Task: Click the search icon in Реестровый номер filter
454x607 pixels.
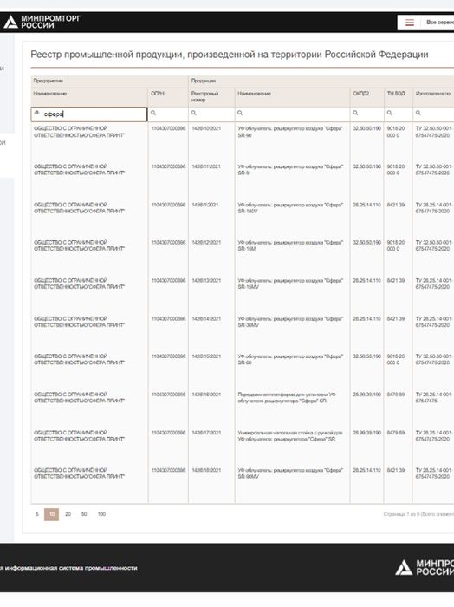Action: click(x=194, y=113)
